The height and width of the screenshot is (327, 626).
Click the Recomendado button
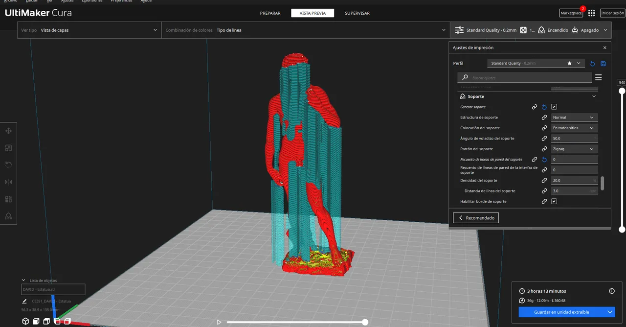(476, 218)
